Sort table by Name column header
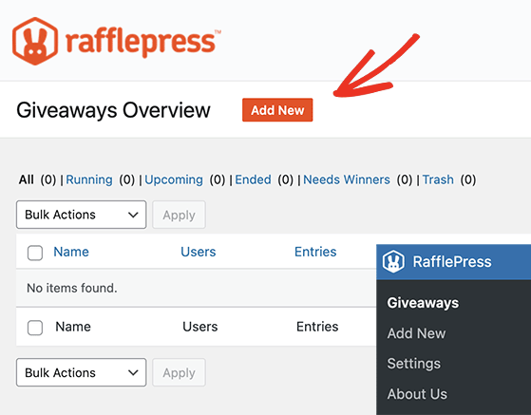 pyautogui.click(x=71, y=252)
